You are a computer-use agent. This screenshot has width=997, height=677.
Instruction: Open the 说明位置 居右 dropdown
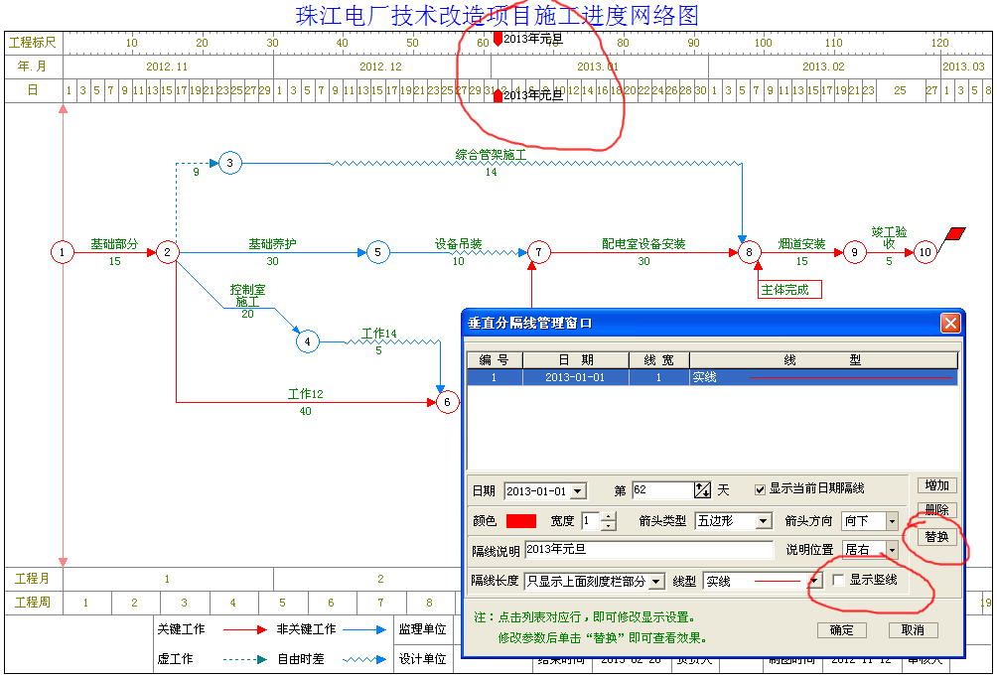tap(892, 549)
